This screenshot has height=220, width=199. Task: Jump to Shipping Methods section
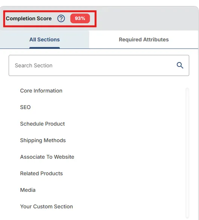(43, 140)
